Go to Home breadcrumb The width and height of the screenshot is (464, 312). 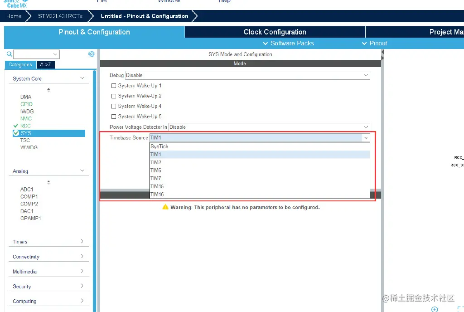coord(14,16)
